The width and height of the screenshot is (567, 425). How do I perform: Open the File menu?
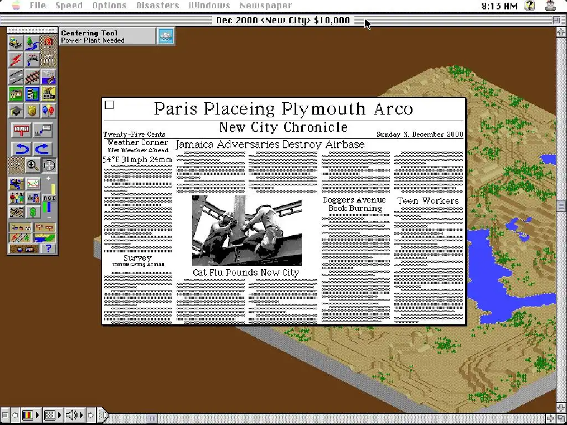pyautogui.click(x=38, y=6)
